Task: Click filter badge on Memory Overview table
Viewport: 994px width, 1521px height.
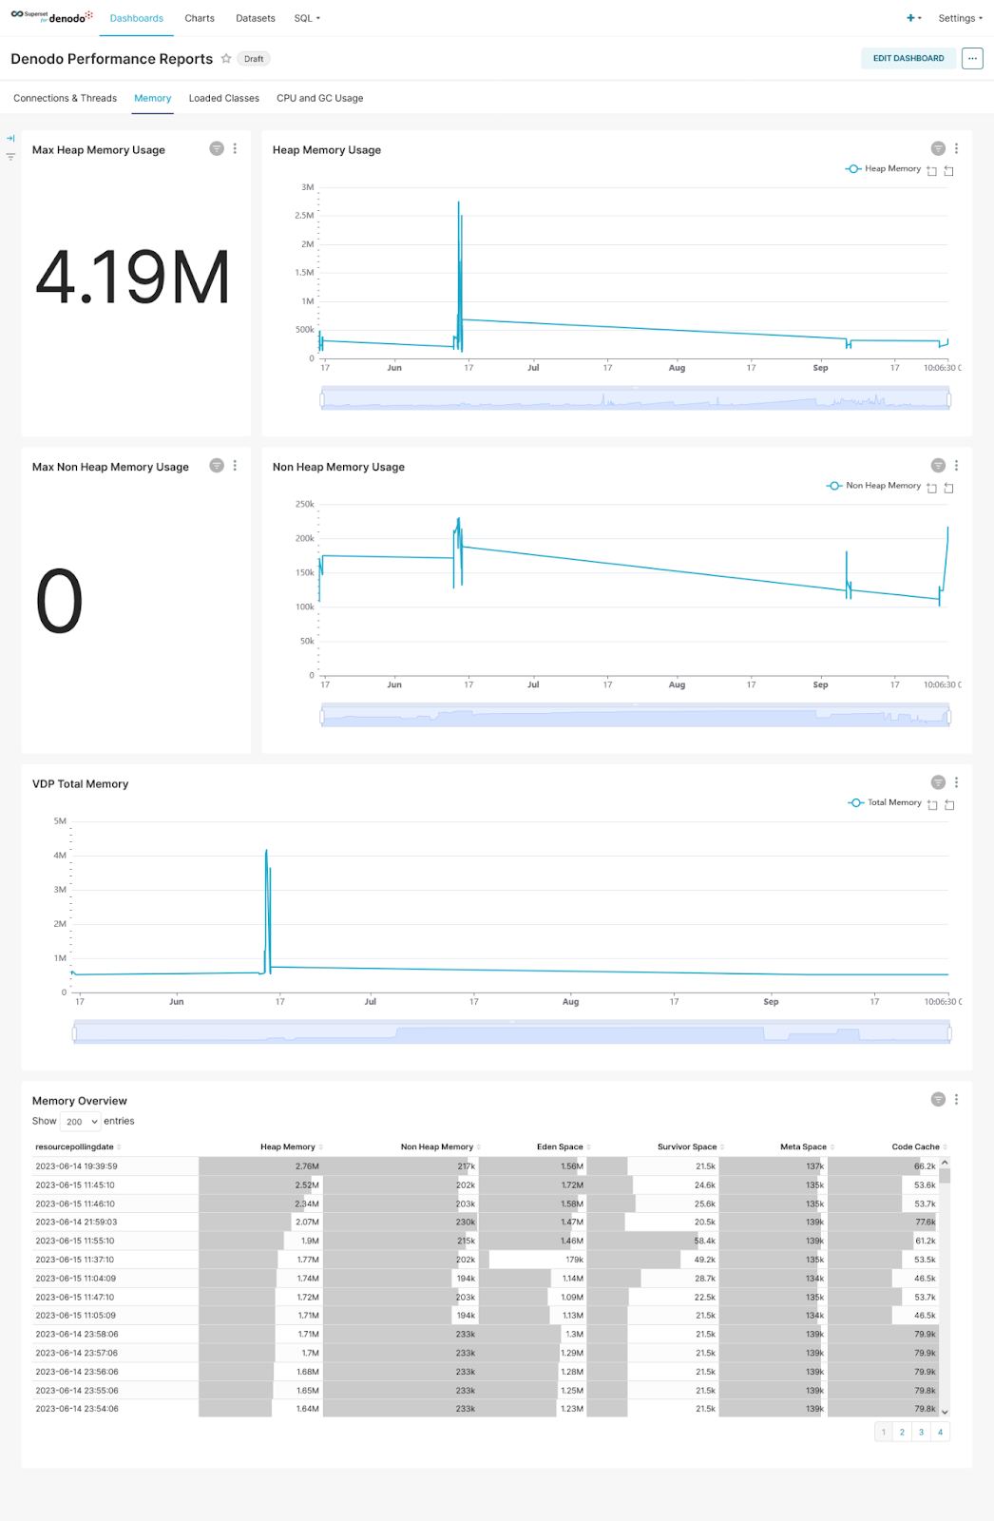Action: 938,1099
